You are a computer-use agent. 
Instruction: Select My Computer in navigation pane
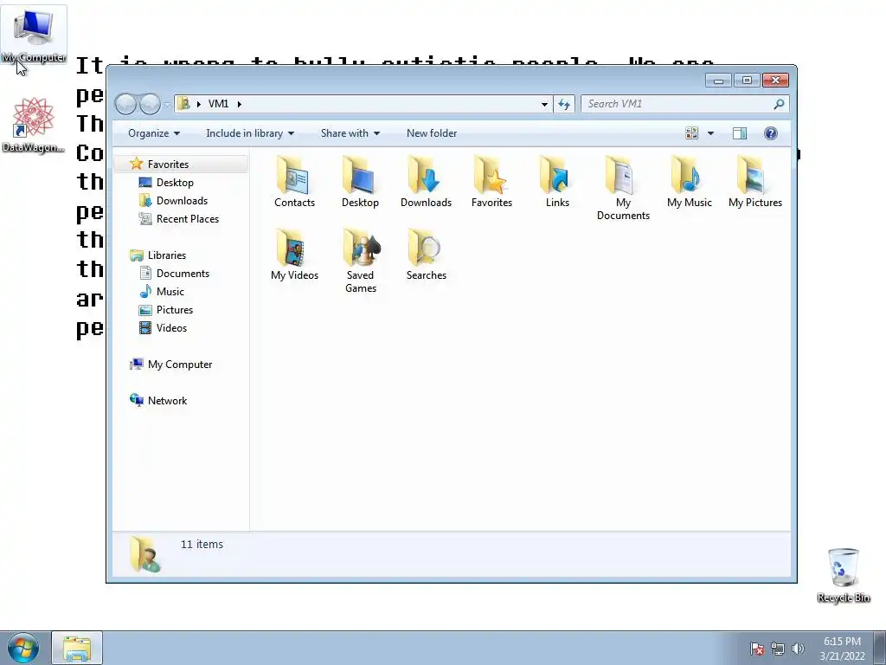180,365
